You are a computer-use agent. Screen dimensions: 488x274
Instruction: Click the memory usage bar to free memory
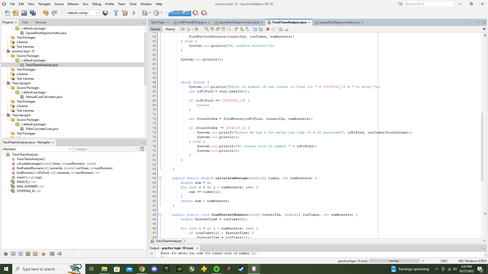click(179, 13)
